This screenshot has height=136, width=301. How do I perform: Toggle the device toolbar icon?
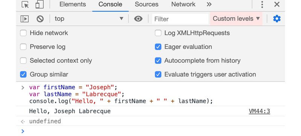coord(40,4)
